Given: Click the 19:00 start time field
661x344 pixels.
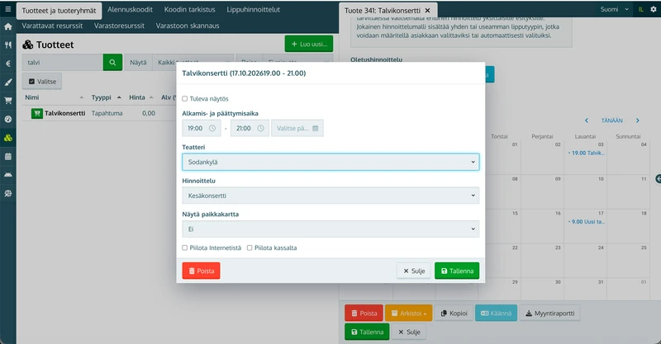Looking at the screenshot, I should click(x=202, y=129).
